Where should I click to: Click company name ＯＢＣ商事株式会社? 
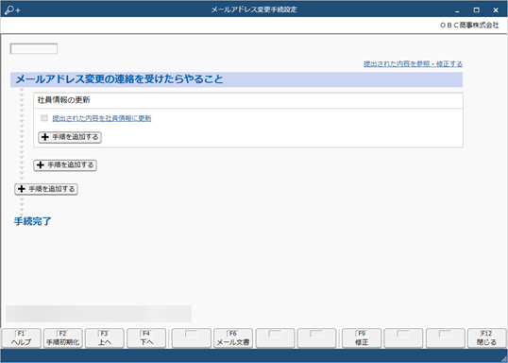point(469,26)
